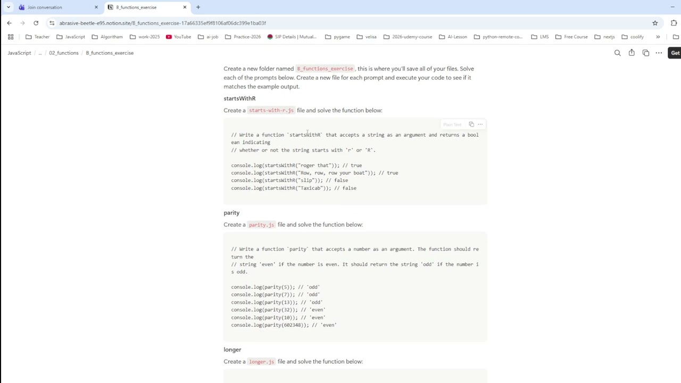This screenshot has height=383, width=681.
Task: Click the parity.js inline code
Action: pos(261,224)
